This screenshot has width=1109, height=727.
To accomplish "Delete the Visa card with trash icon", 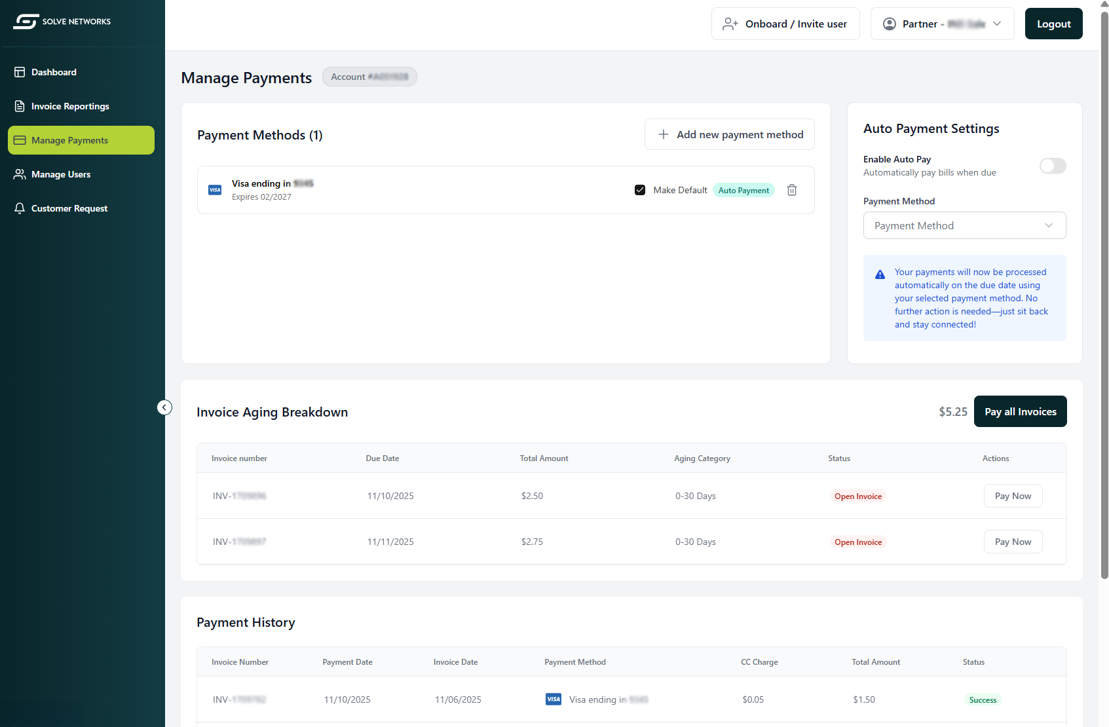I will tap(792, 190).
